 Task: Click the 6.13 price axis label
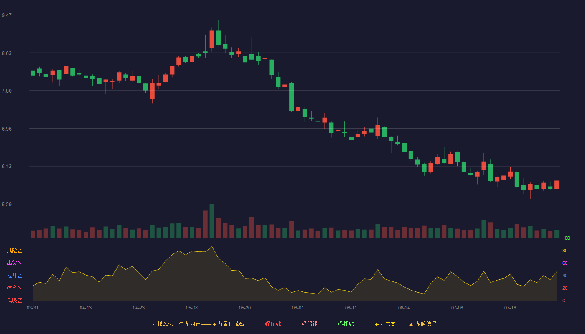[7, 167]
